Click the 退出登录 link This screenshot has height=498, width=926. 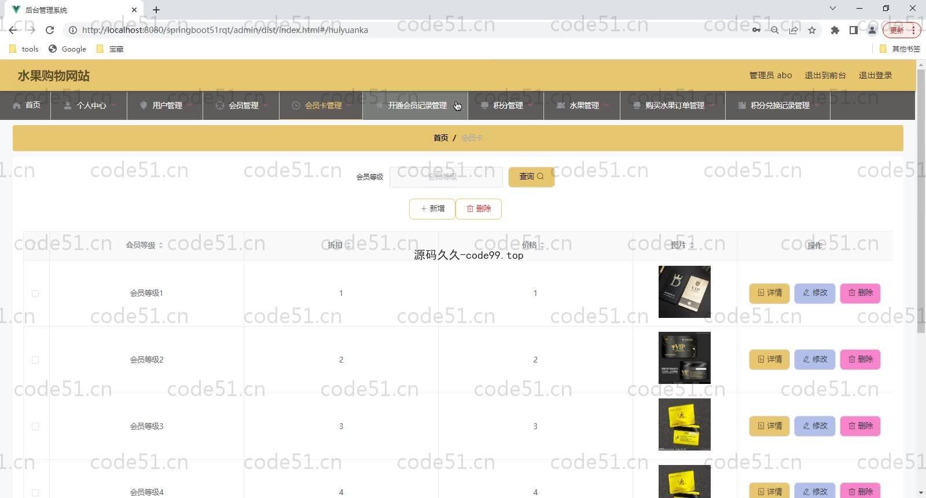875,75
